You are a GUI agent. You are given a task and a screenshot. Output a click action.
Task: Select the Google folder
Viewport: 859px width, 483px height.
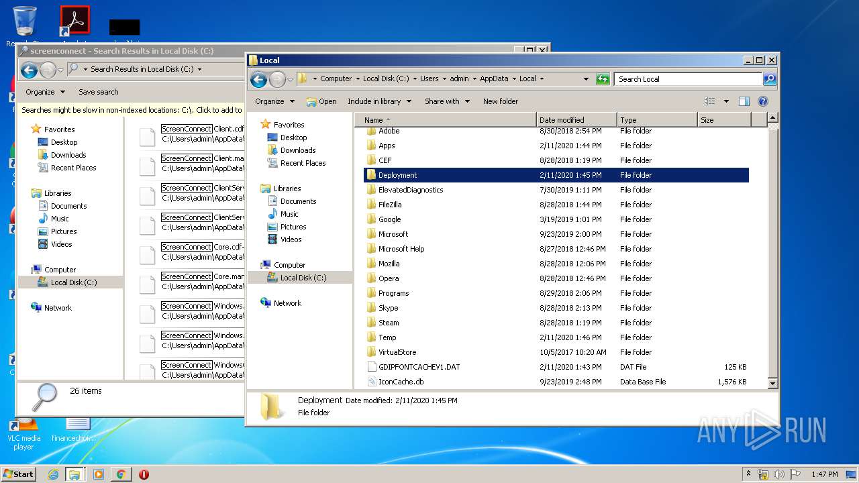point(389,219)
